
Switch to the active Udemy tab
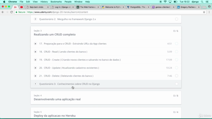(15, 7)
